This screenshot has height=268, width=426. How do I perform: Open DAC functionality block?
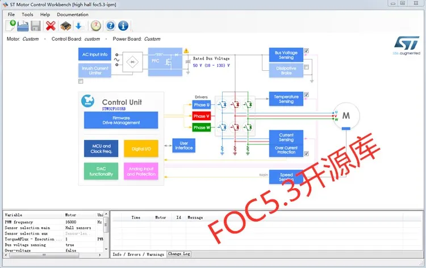(101, 171)
